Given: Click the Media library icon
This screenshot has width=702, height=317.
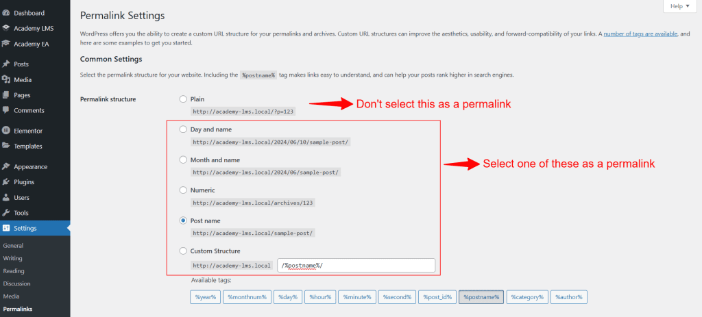Looking at the screenshot, I should pos(5,79).
